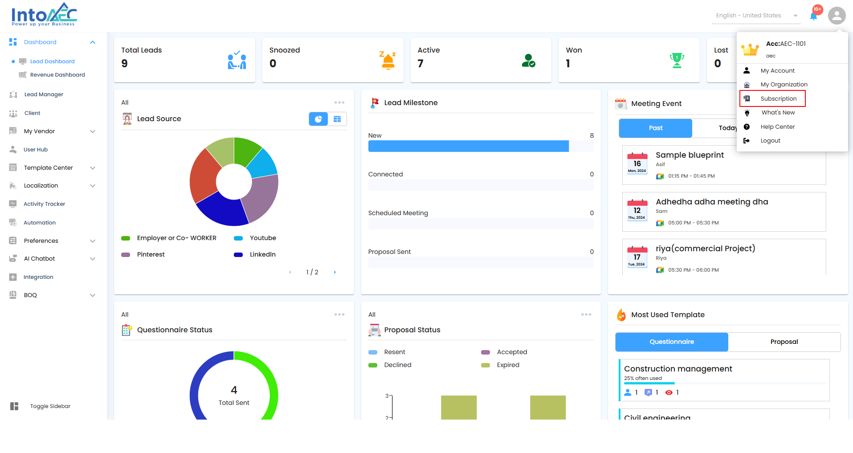The height and width of the screenshot is (453, 853).
Task: Click the Proposal Status heading icon
Action: [x=375, y=330]
